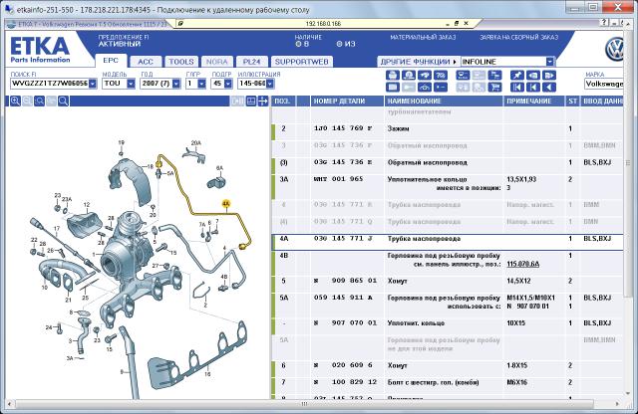
Task: Open the ИЛЛЮСТРАЦИЯ dropdown showing 145-060
Action: [x=270, y=84]
